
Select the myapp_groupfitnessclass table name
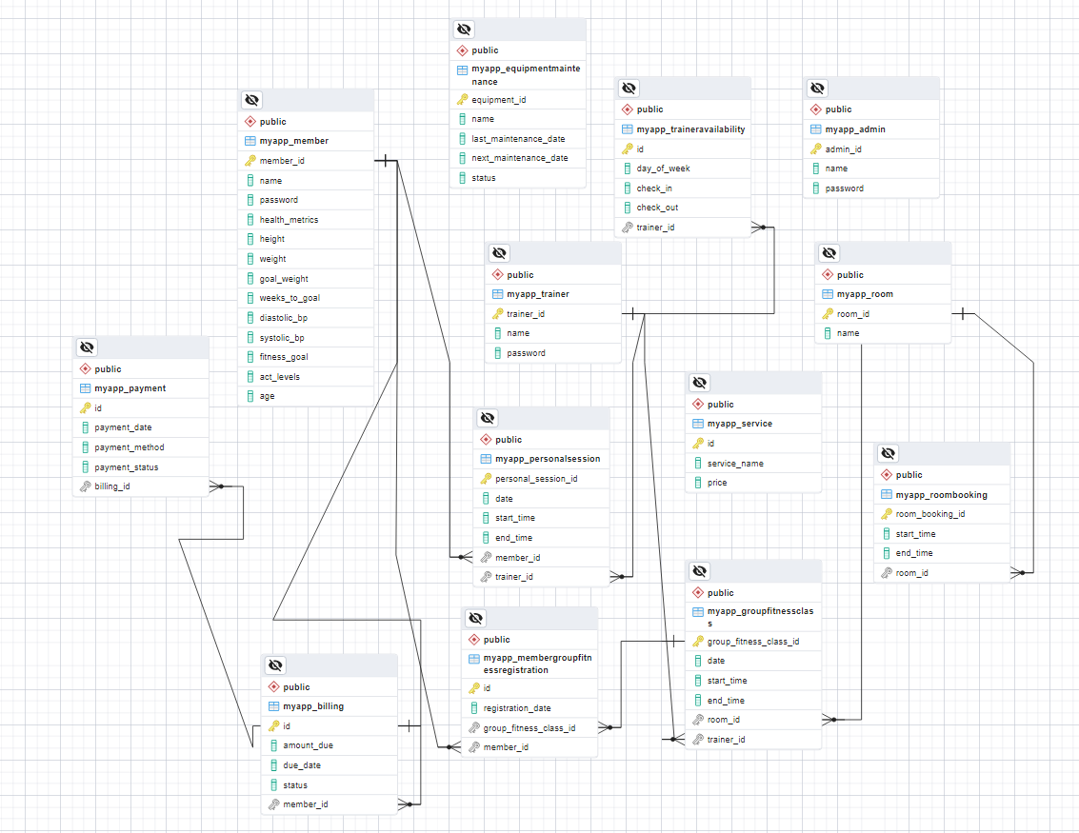pyautogui.click(x=760, y=617)
